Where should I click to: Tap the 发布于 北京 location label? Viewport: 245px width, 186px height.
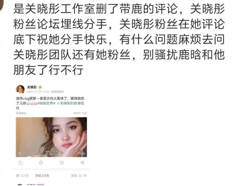[80, 113]
